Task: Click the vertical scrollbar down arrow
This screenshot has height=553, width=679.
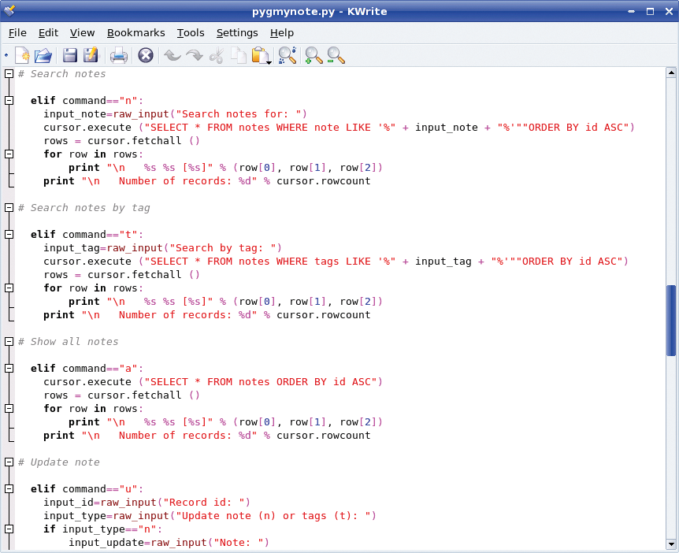Action: click(671, 544)
